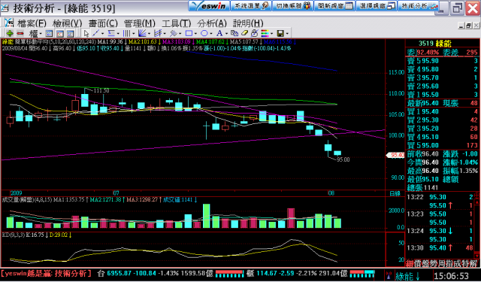Expand the vertical cycle lines dropdown
Viewport: 481px width, 282px height.
tap(134, 33)
